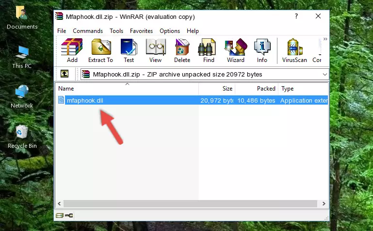Sort by the Name column header

pyautogui.click(x=127, y=89)
